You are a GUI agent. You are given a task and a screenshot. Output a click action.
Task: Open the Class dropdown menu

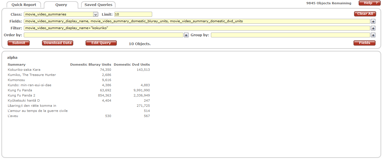(x=95, y=14)
